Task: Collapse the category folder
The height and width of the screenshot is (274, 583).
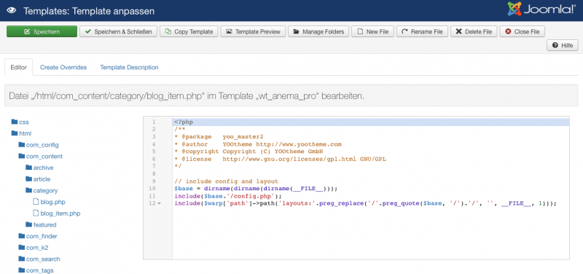Action: click(x=45, y=191)
